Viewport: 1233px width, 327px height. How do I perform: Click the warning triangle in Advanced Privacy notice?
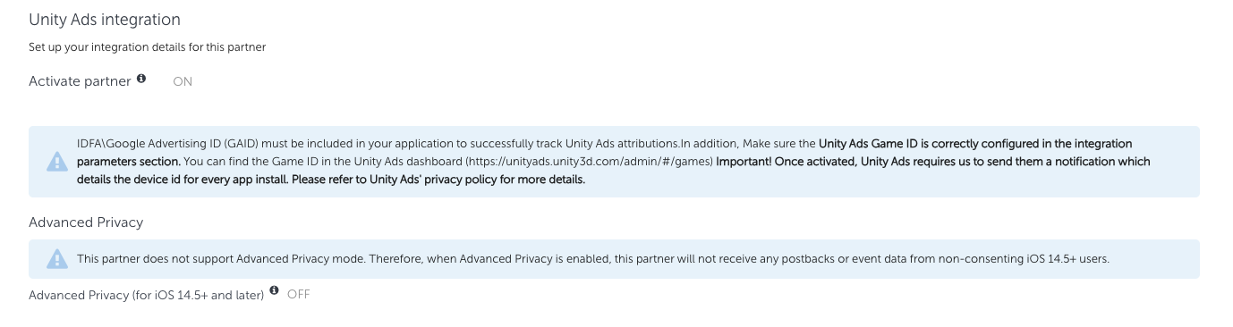[55, 259]
